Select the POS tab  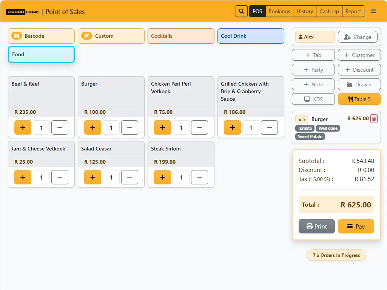pos(257,11)
